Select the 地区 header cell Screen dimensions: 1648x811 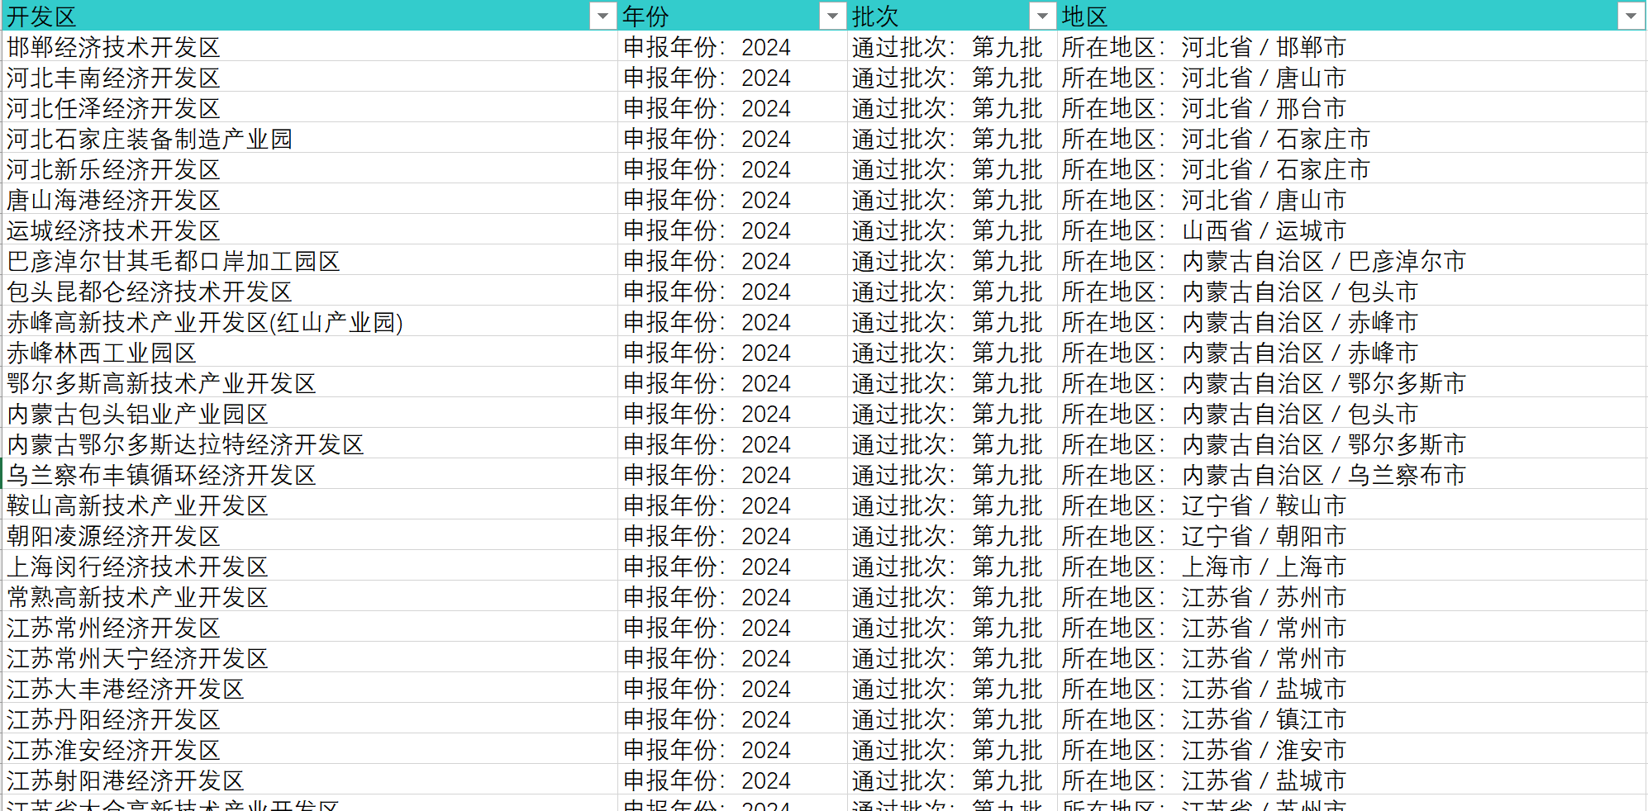(x=1351, y=16)
